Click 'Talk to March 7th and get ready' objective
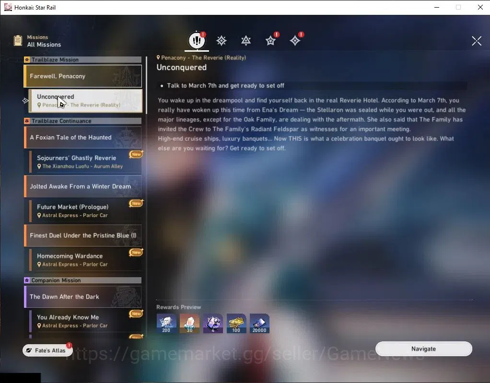490x383 pixels. [226, 86]
